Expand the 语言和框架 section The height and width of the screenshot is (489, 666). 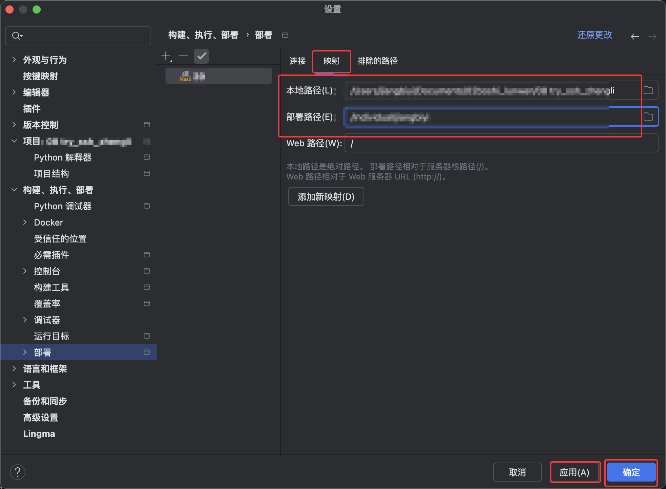[x=14, y=369]
